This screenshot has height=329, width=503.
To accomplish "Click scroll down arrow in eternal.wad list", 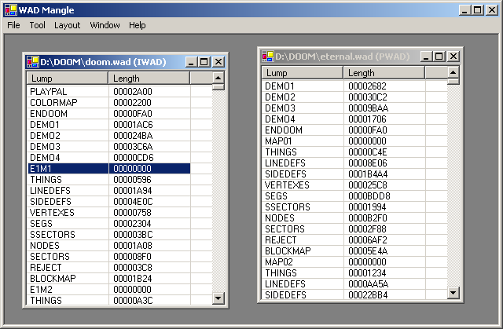I will (x=453, y=292).
